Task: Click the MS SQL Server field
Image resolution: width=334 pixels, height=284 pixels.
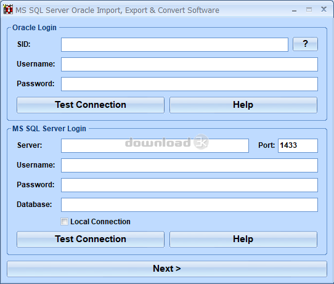Action: (155, 145)
